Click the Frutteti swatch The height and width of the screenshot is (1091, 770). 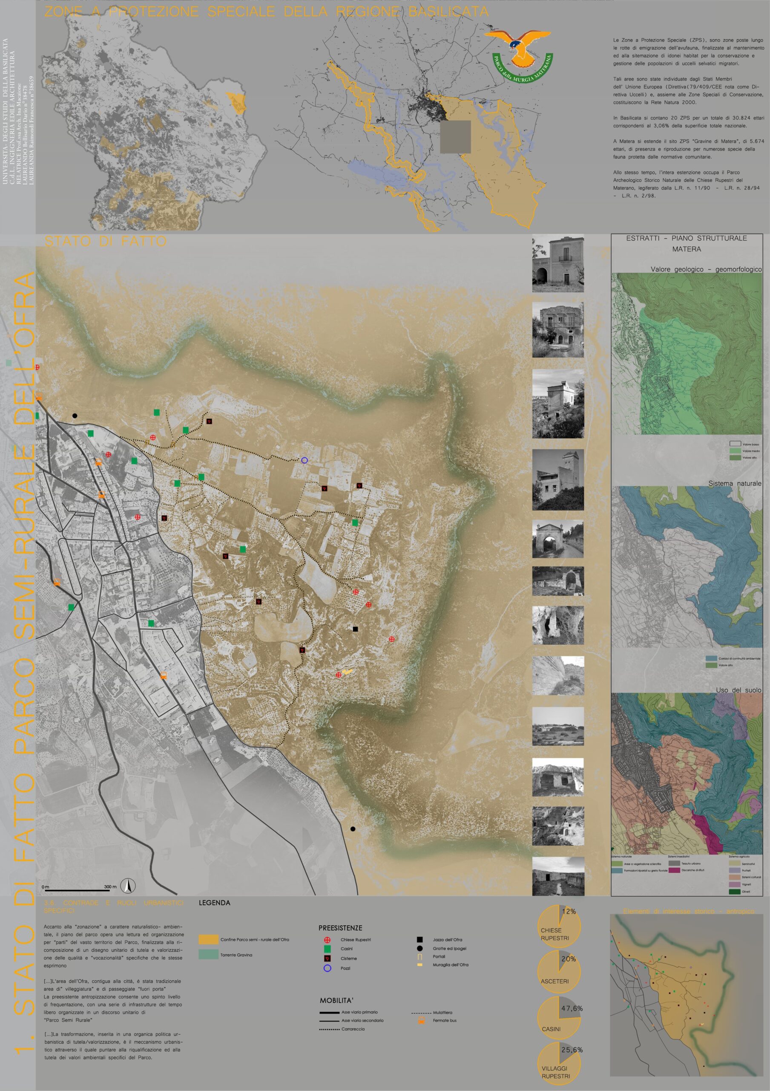coord(734,871)
